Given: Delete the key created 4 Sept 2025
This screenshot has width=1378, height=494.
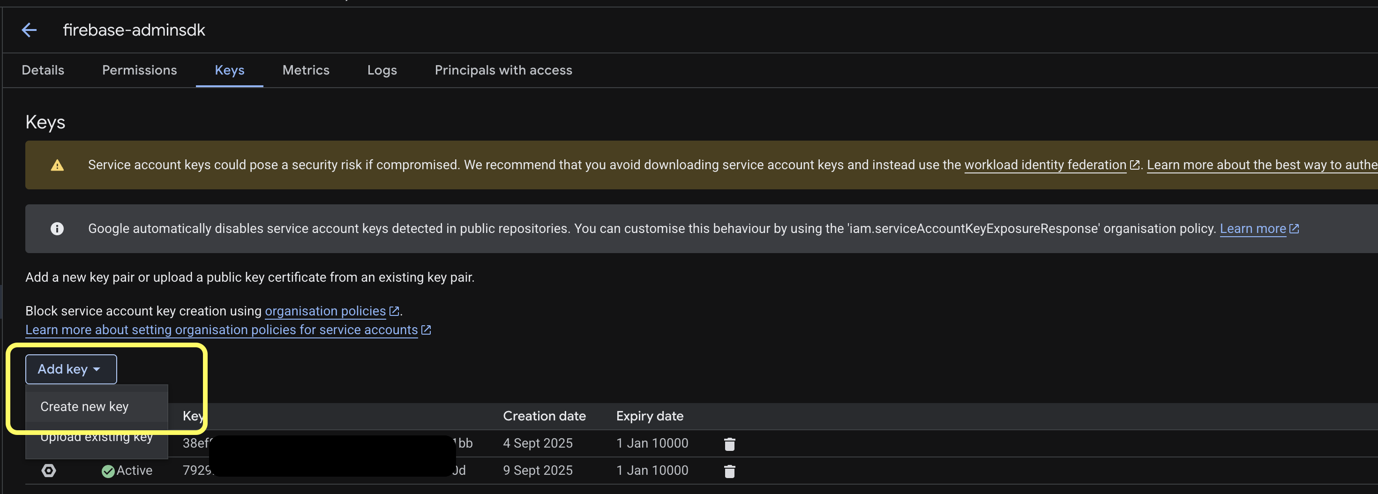Looking at the screenshot, I should point(729,444).
